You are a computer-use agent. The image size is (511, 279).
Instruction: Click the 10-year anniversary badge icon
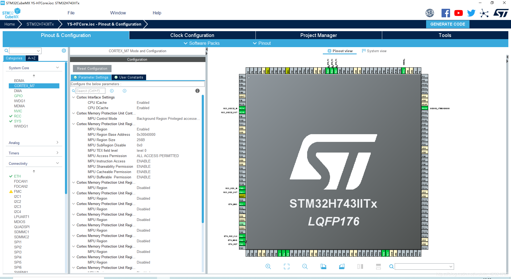[x=430, y=13]
